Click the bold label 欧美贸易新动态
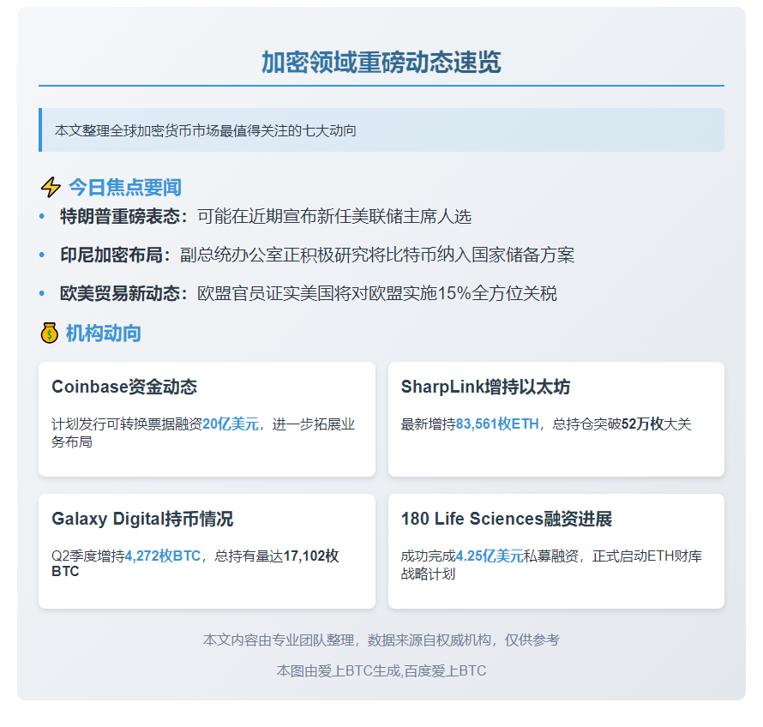This screenshot has height=727, width=763. [120, 293]
